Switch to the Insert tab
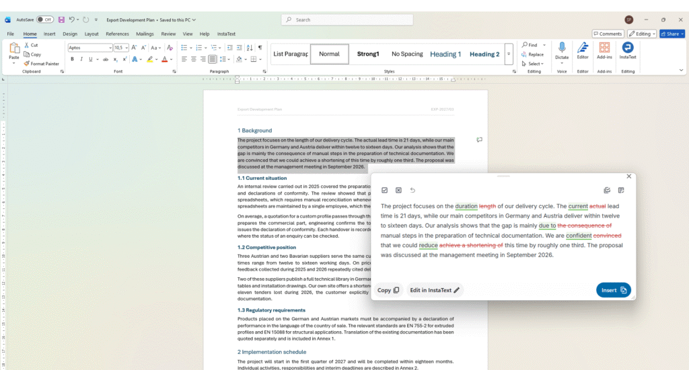This screenshot has width=689, height=370. (49, 34)
